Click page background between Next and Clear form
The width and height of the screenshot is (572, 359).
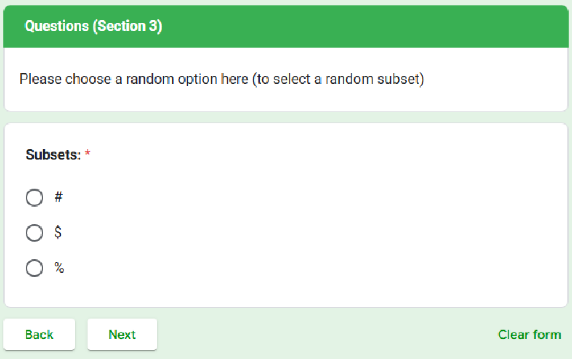point(324,335)
